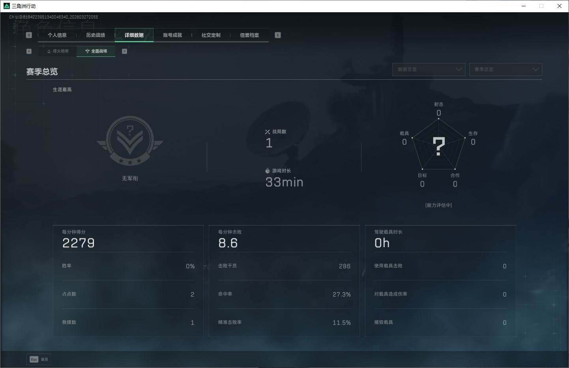Screen dimensions: 569x368
Task: Click the 战局数 label
Action: 279,132
